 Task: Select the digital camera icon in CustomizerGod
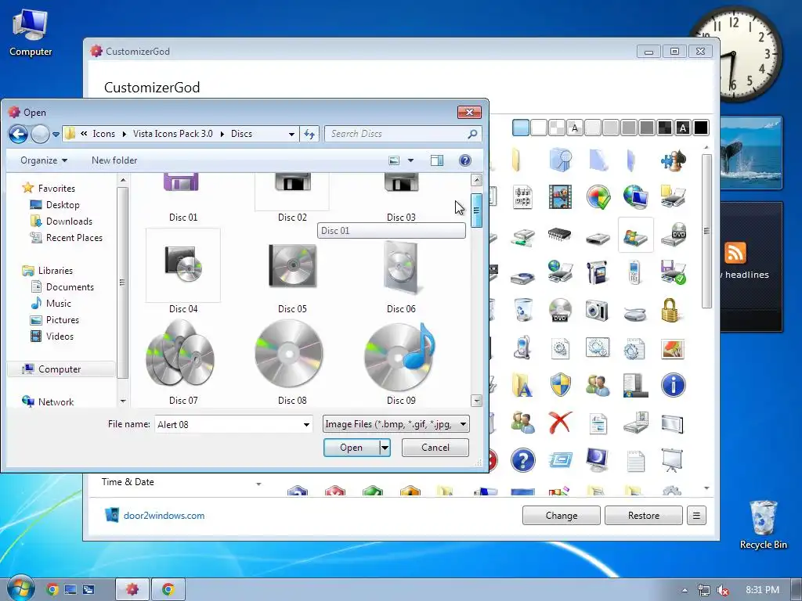click(597, 310)
